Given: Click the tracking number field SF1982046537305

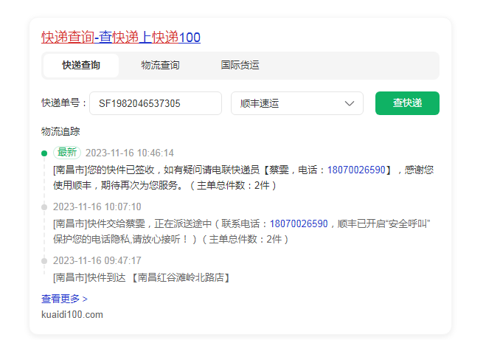Looking at the screenshot, I should (156, 103).
